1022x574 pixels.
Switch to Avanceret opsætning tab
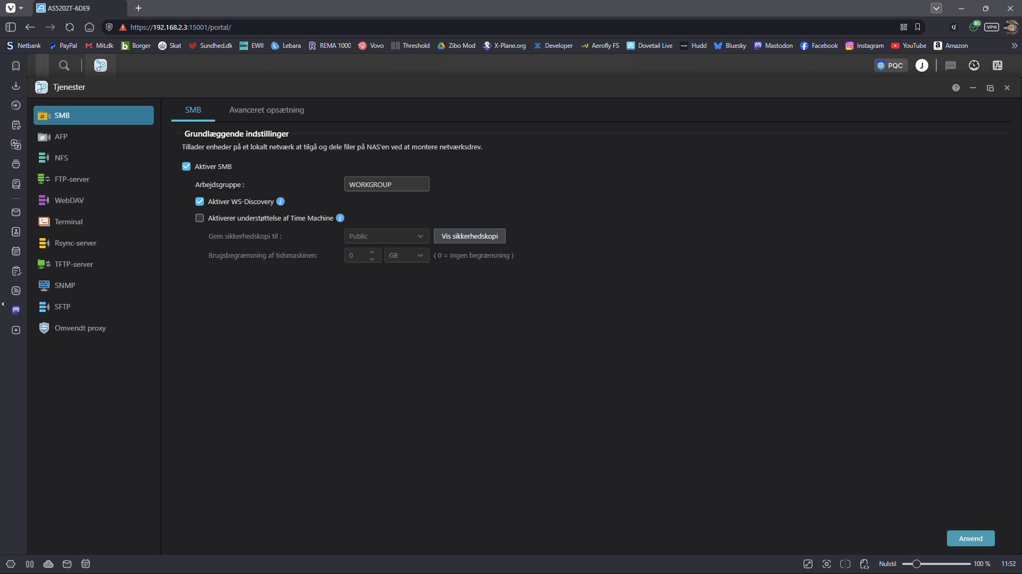266,110
